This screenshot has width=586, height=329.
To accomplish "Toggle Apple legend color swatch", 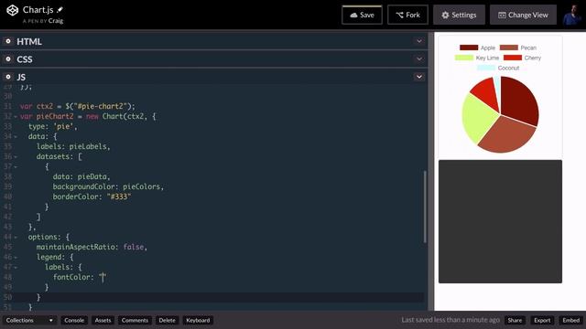I will pos(469,48).
